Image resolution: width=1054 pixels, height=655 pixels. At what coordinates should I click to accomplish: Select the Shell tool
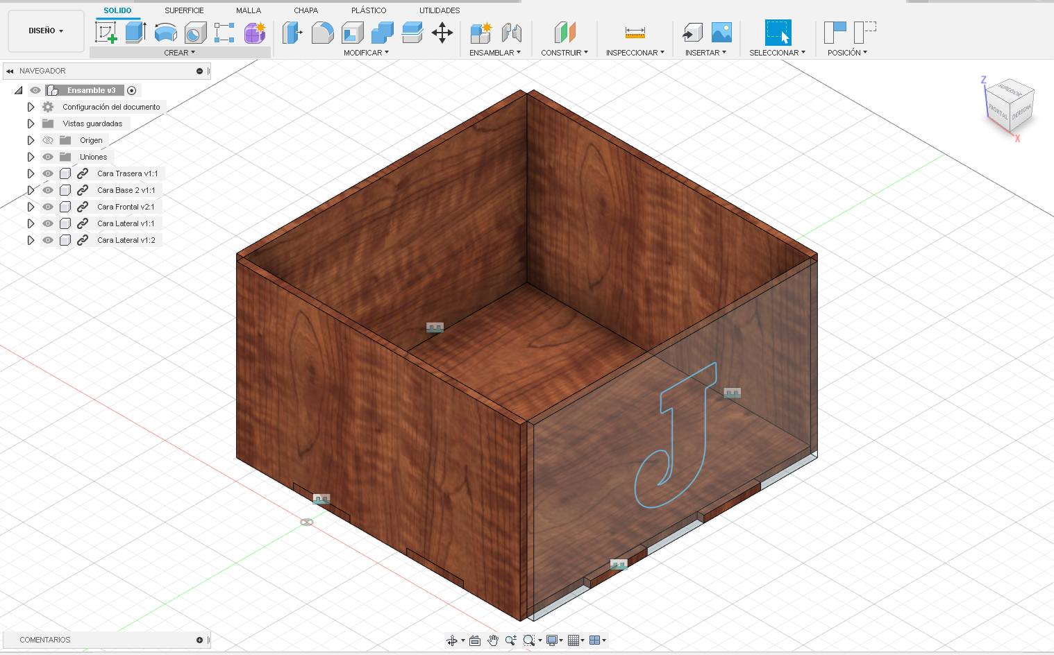352,33
